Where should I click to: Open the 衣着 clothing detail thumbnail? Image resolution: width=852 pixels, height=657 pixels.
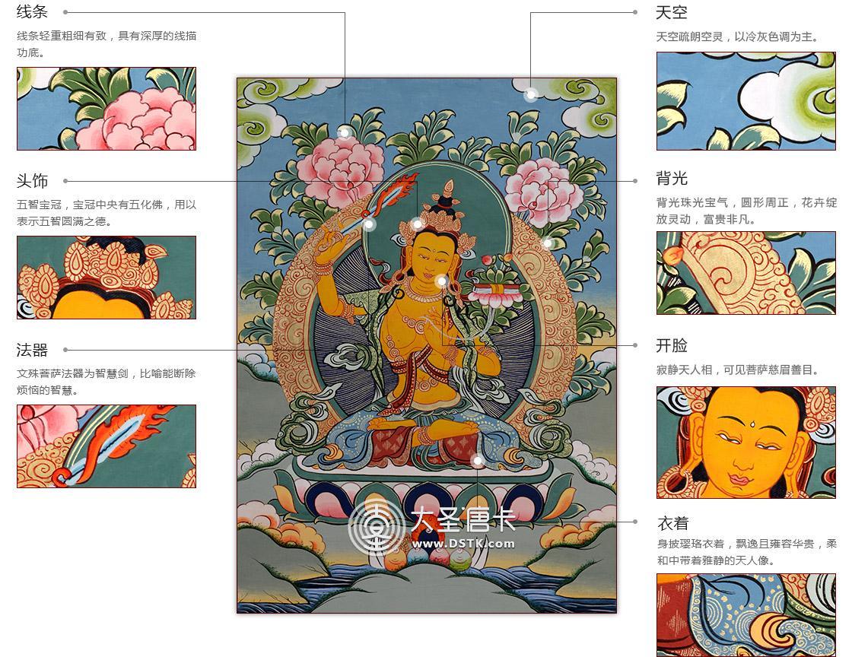(x=746, y=615)
